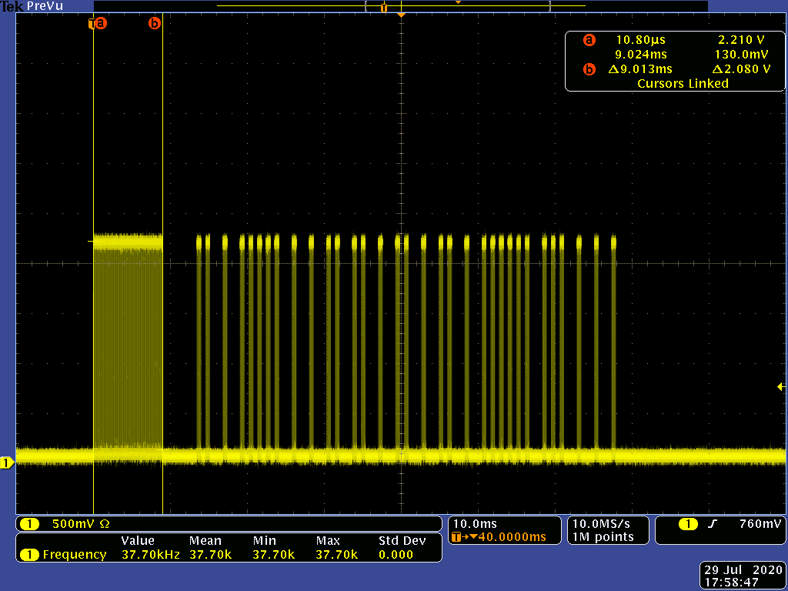
Task: Click the Δ9.013ms cursor delta readout
Action: tap(640, 69)
